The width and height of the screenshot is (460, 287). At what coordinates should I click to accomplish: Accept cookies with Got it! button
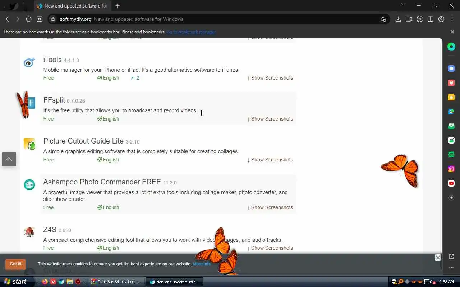tap(15, 264)
